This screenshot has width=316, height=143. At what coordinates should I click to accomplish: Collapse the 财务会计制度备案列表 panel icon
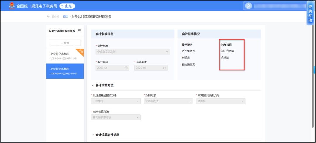point(79,31)
